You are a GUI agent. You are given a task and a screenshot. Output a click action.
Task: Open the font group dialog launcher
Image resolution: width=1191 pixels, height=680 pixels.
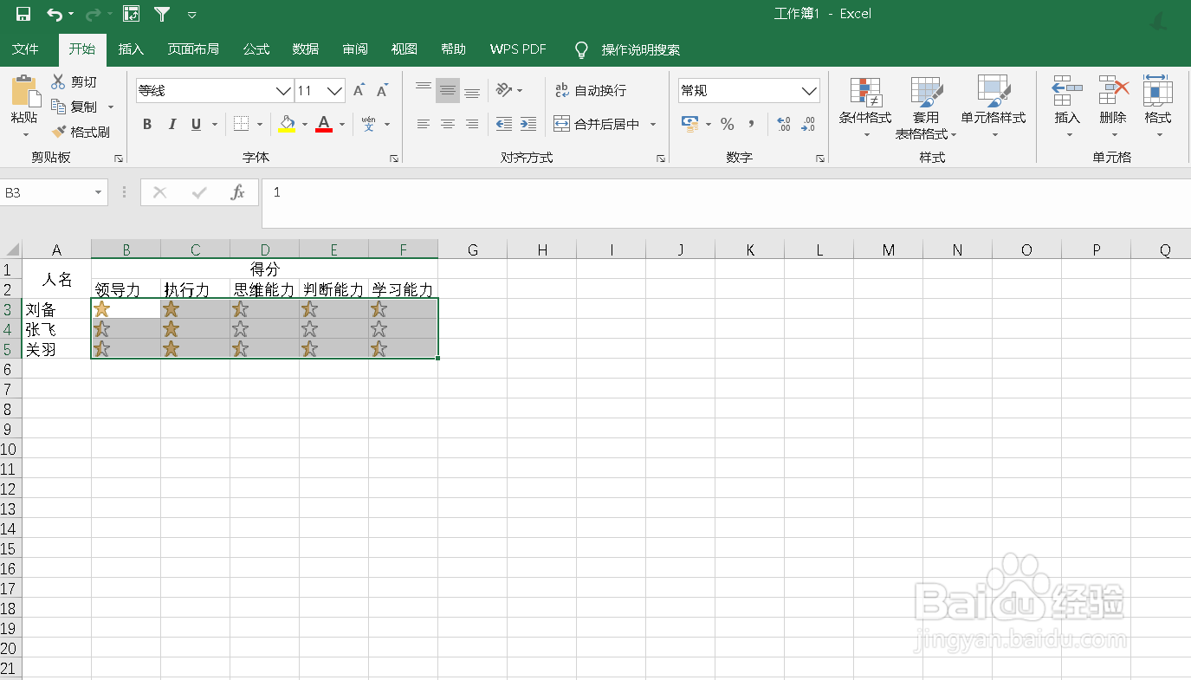point(394,159)
